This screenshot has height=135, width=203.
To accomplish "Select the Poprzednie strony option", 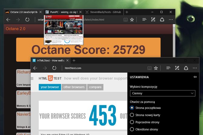I will [145, 122].
